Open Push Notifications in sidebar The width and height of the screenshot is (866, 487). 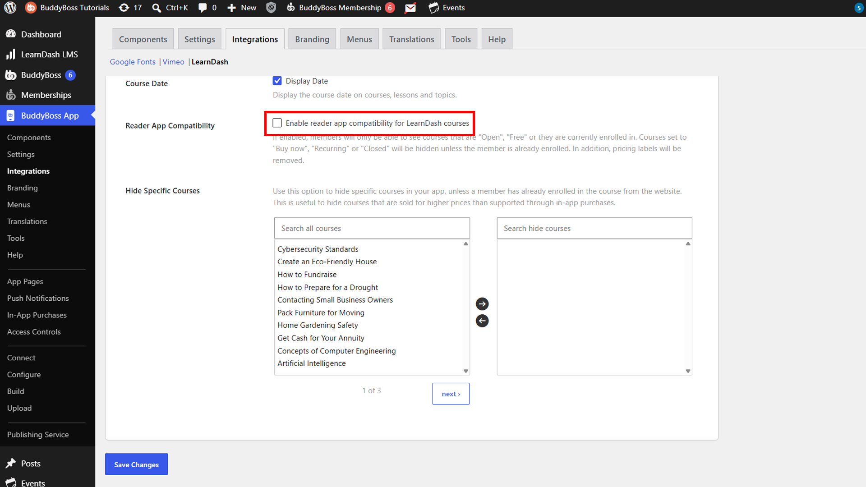(38, 298)
